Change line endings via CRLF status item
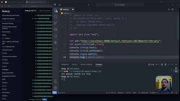 [x=134, y=93]
